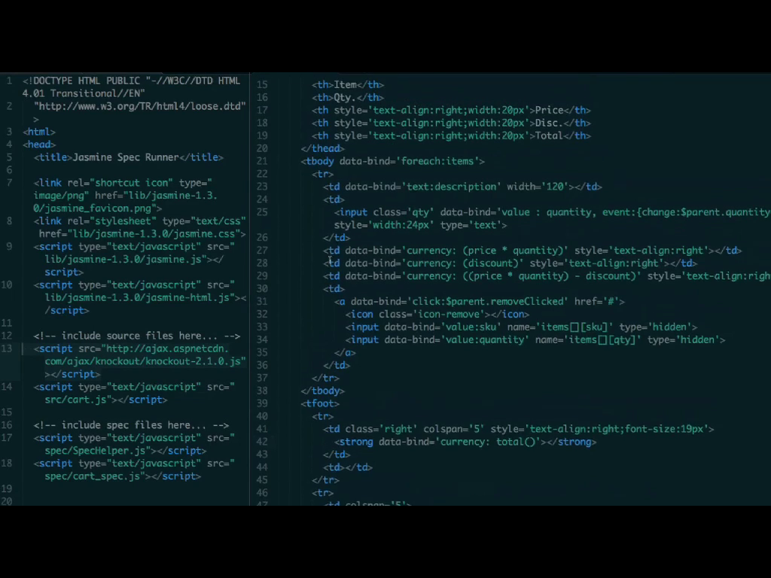771x578 pixels.
Task: Click the "click:$parent.removeClicked" binding
Action: (488, 302)
